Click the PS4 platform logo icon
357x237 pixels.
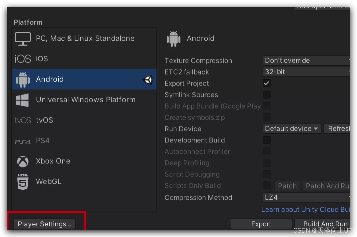pyautogui.click(x=23, y=141)
